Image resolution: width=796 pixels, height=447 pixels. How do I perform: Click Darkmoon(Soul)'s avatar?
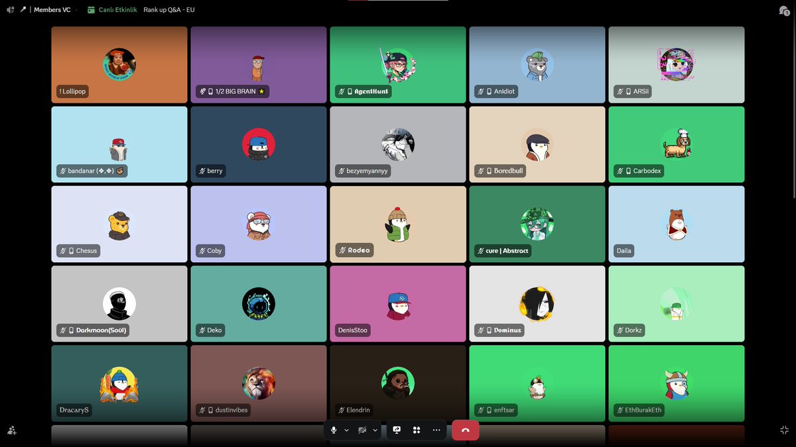[x=119, y=304]
